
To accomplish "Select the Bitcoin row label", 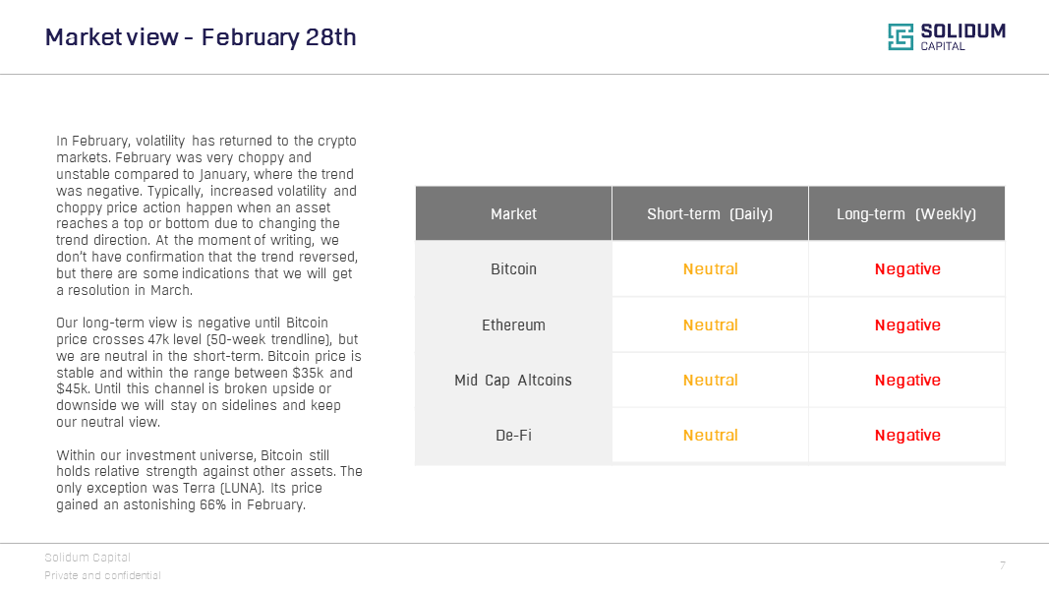I will coord(513,268).
